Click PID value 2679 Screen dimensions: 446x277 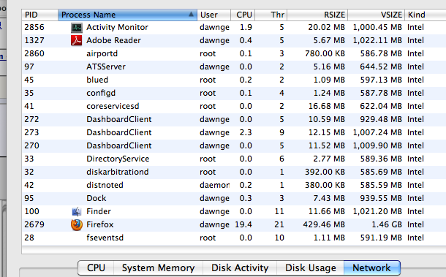coord(34,224)
